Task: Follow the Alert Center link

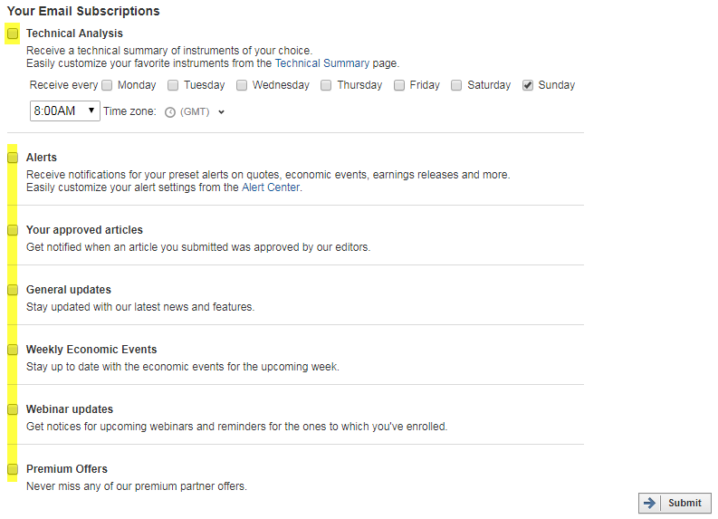Action: point(271,187)
